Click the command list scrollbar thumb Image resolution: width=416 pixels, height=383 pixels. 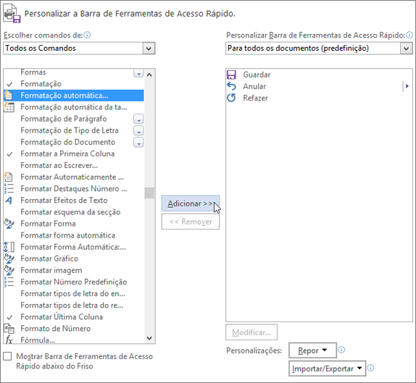click(149, 193)
